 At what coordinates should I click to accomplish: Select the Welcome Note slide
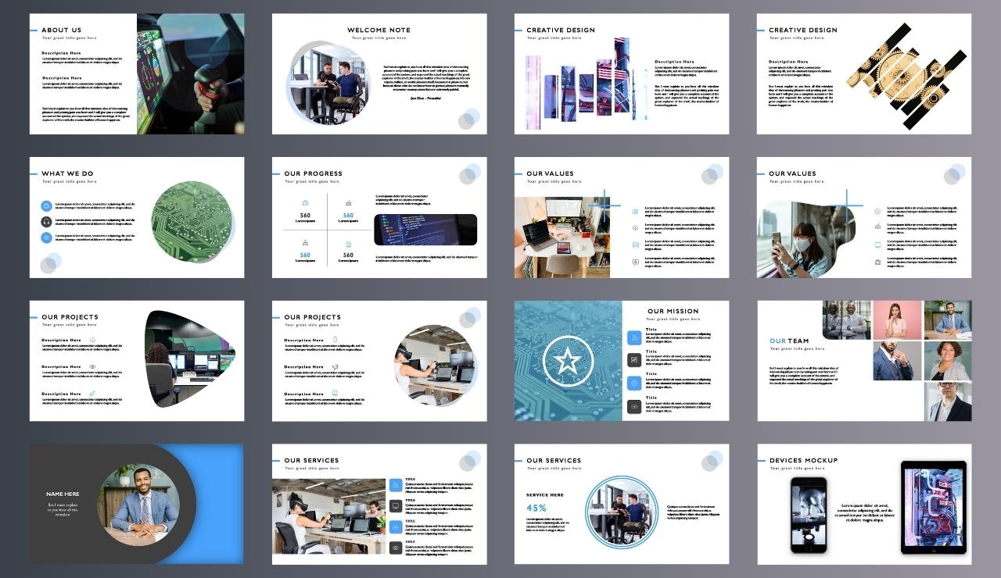(x=379, y=73)
